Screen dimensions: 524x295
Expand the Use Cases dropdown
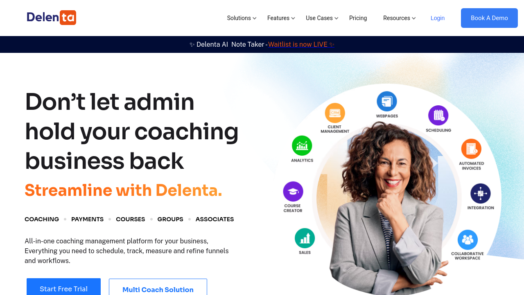pos(322,18)
